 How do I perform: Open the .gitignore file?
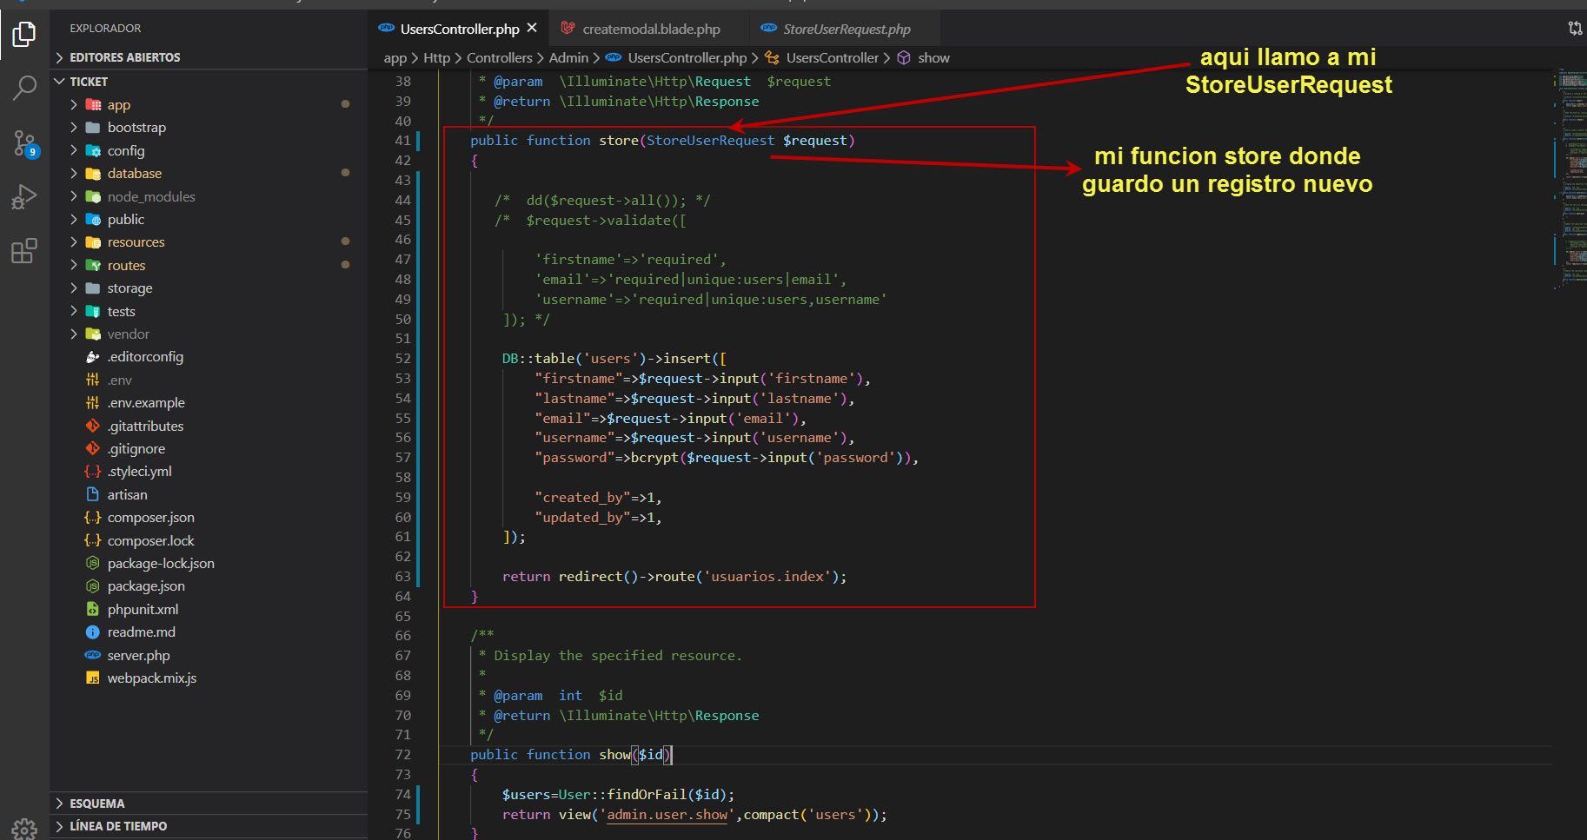(x=209, y=448)
